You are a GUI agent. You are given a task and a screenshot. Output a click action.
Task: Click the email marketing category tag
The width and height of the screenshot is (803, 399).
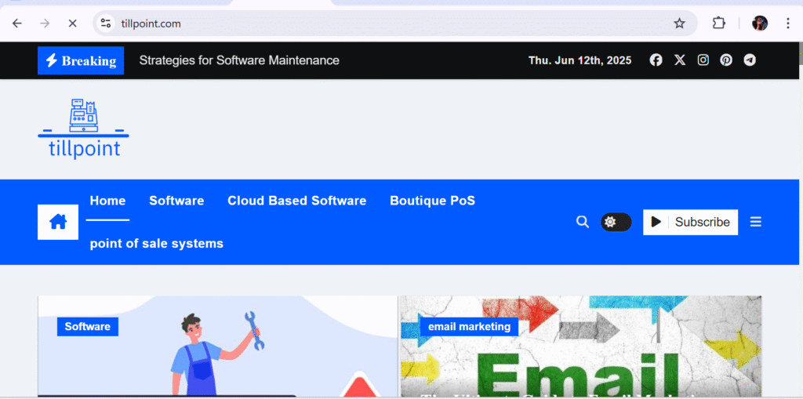point(469,327)
